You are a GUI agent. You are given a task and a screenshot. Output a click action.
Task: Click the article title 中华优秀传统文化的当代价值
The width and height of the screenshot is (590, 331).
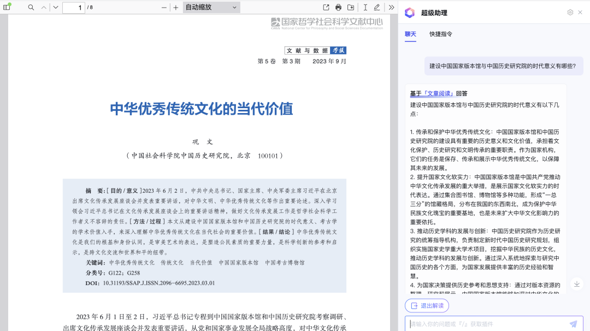pos(201,109)
